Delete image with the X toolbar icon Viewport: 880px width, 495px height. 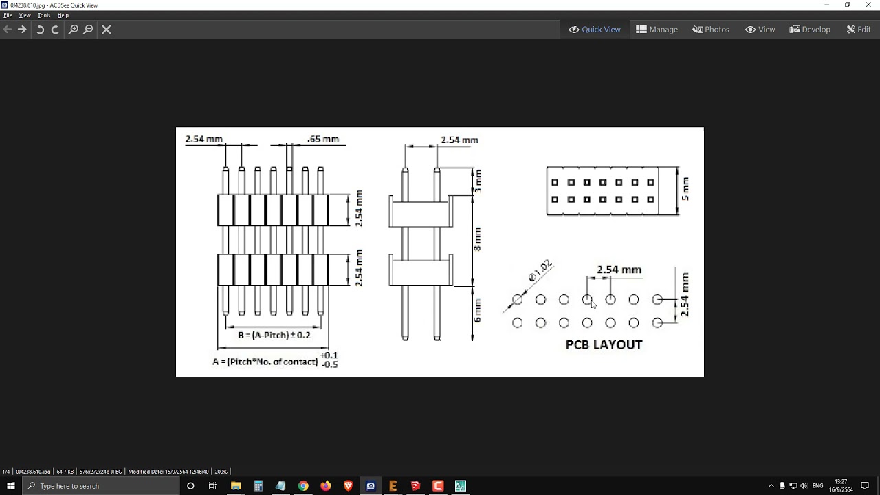tap(107, 30)
